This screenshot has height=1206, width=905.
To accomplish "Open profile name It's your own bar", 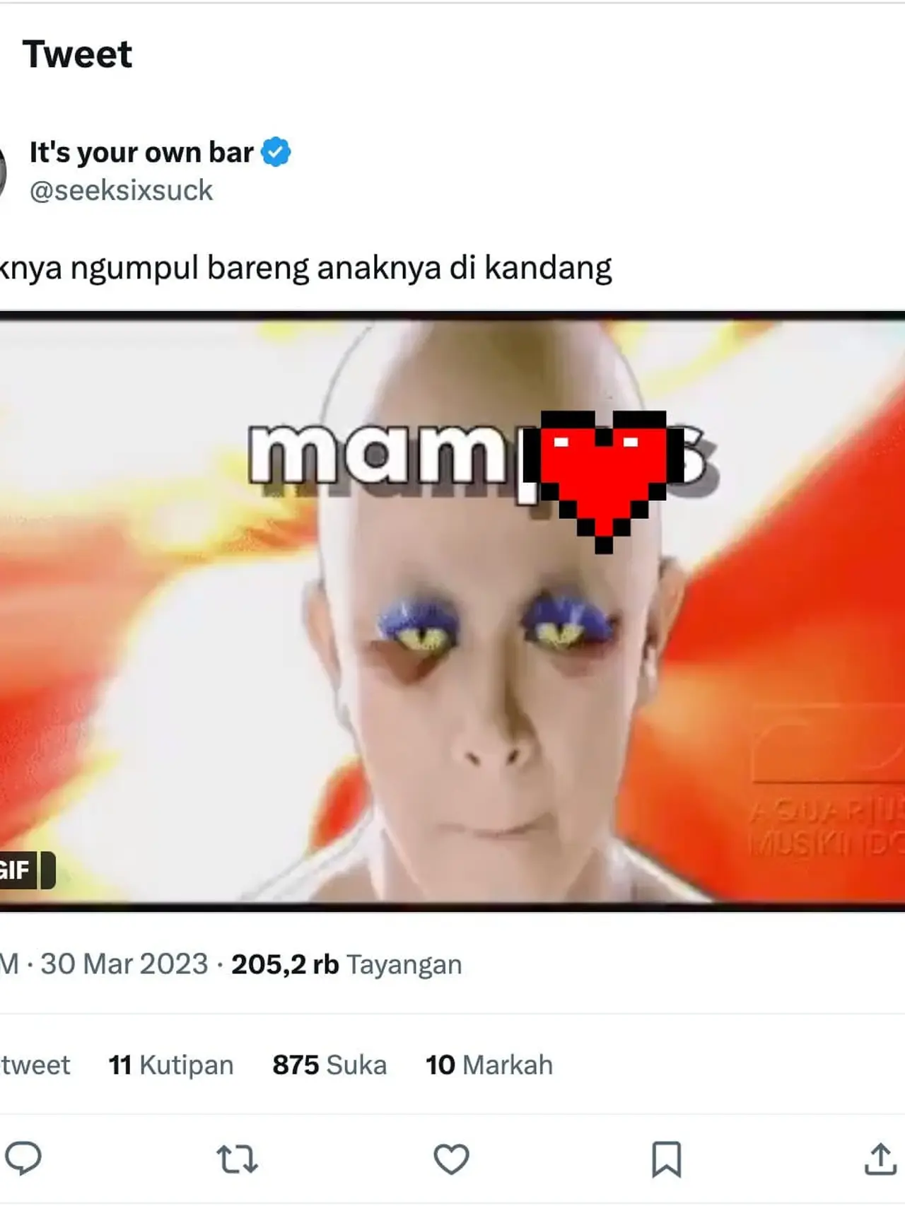I will point(141,152).
